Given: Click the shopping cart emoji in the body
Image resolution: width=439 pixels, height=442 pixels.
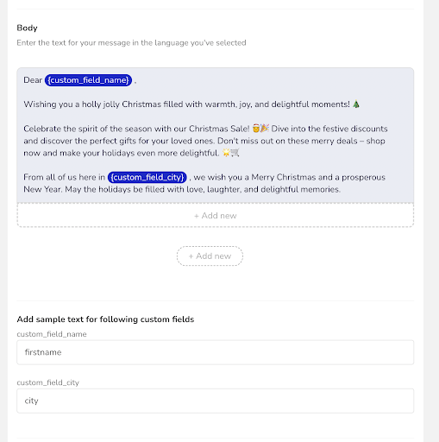Looking at the screenshot, I should point(235,153).
